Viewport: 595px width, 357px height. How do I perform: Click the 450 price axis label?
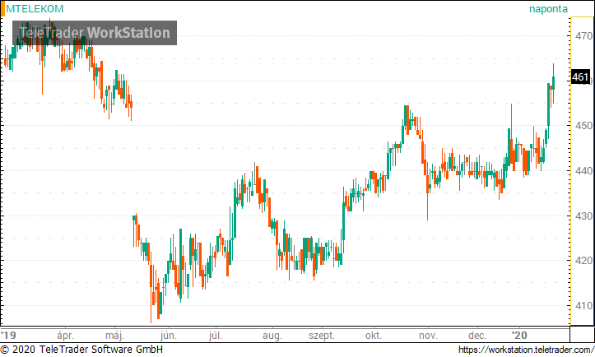583,126
